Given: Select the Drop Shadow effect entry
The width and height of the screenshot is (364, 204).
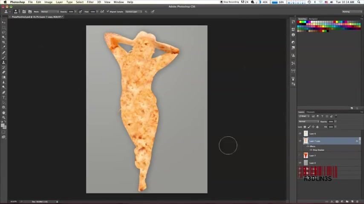Looking at the screenshot, I should coord(318,150).
